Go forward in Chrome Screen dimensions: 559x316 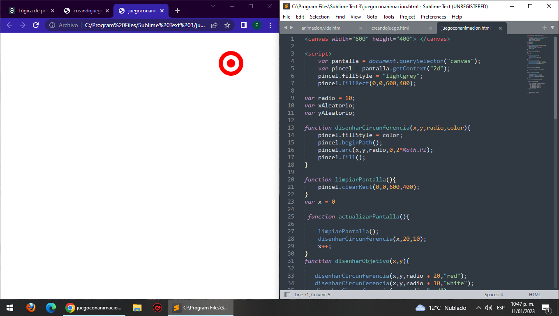[x=22, y=25]
